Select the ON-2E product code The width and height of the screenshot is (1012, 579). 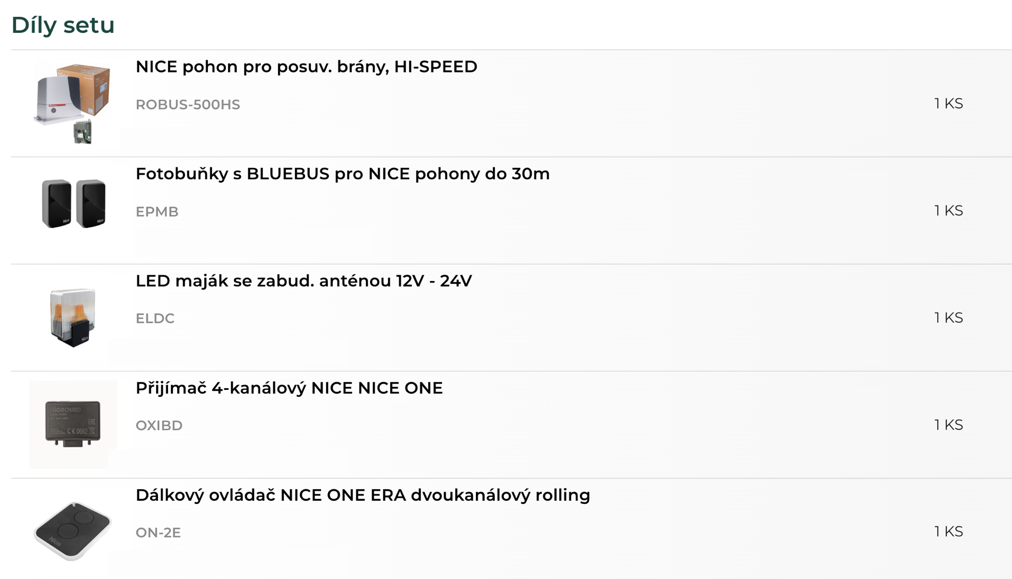[158, 533]
